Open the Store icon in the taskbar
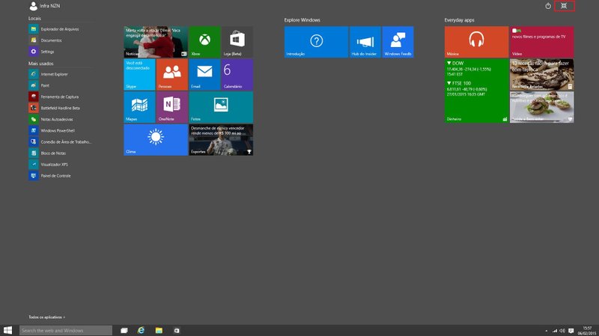Viewport: 599px width, 336px height. pos(177,330)
